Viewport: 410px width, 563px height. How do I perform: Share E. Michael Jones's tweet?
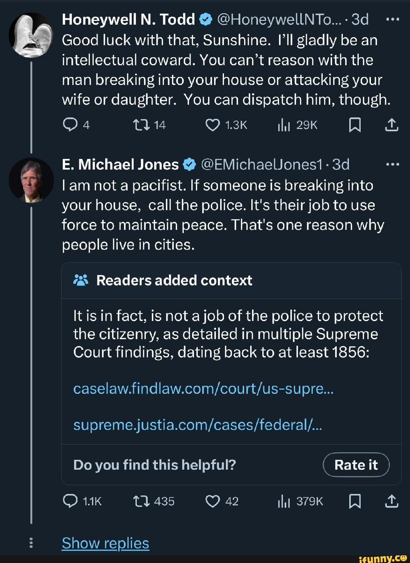(391, 501)
